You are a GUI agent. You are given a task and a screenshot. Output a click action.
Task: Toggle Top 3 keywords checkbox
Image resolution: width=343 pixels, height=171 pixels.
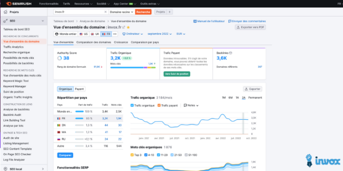[132, 155]
